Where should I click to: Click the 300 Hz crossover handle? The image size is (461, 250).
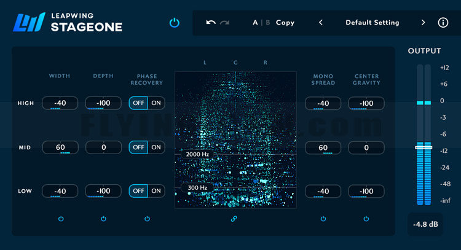click(x=197, y=187)
